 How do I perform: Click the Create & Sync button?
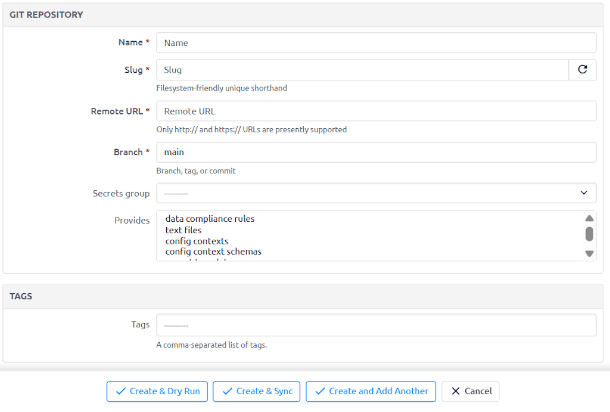pyautogui.click(x=257, y=391)
